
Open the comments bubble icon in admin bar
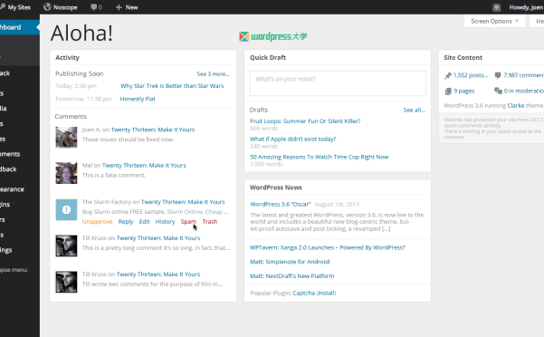coord(96,7)
